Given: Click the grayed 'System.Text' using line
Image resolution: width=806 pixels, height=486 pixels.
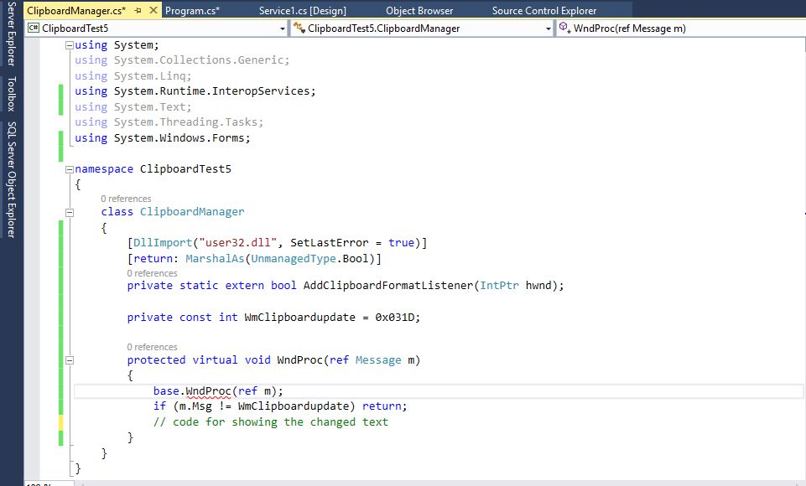Looking at the screenshot, I should tap(152, 107).
